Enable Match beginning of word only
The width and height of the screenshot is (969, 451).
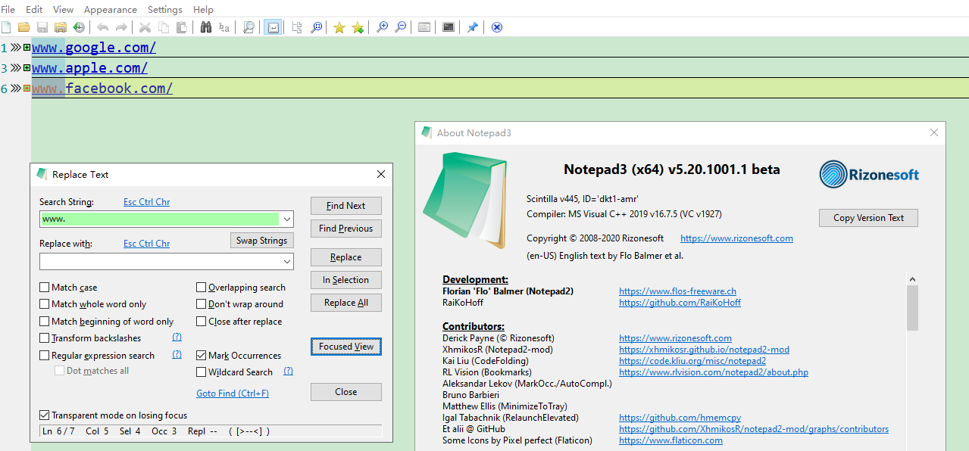[x=45, y=322]
